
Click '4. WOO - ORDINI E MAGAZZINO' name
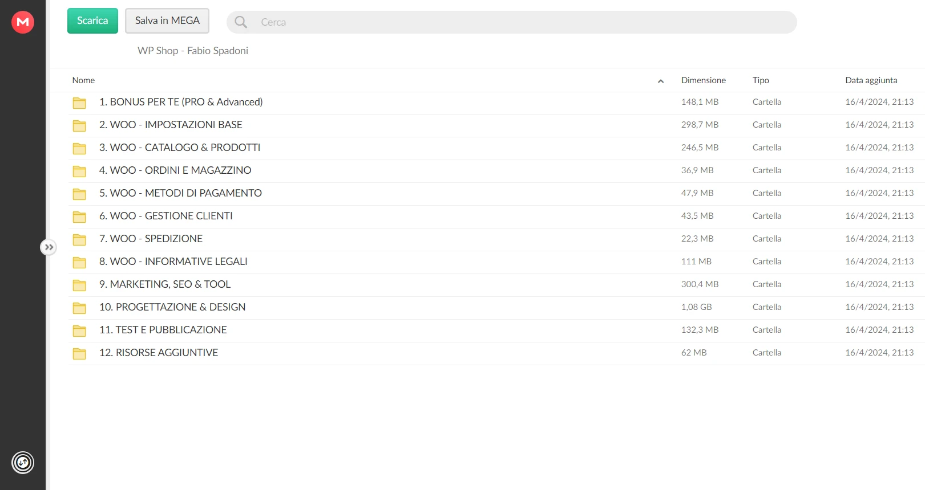click(x=175, y=170)
